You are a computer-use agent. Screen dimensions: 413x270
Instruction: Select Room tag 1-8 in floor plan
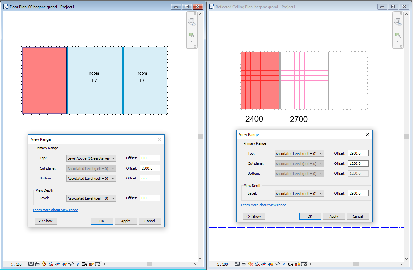142,81
